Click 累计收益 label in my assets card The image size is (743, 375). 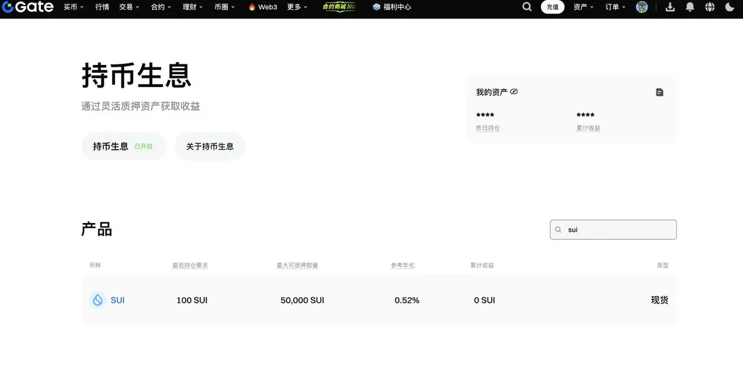pyautogui.click(x=588, y=128)
